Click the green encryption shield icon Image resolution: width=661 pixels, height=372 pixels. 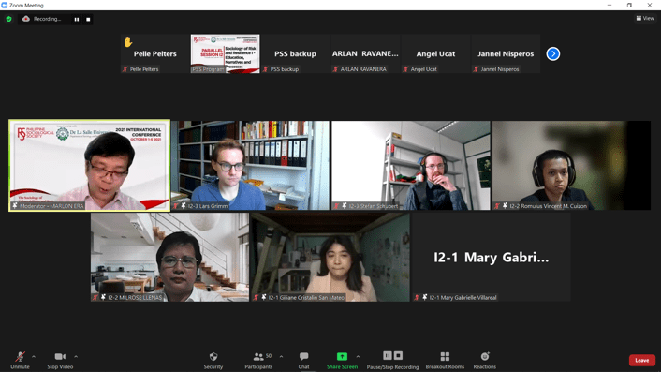[x=8, y=19]
